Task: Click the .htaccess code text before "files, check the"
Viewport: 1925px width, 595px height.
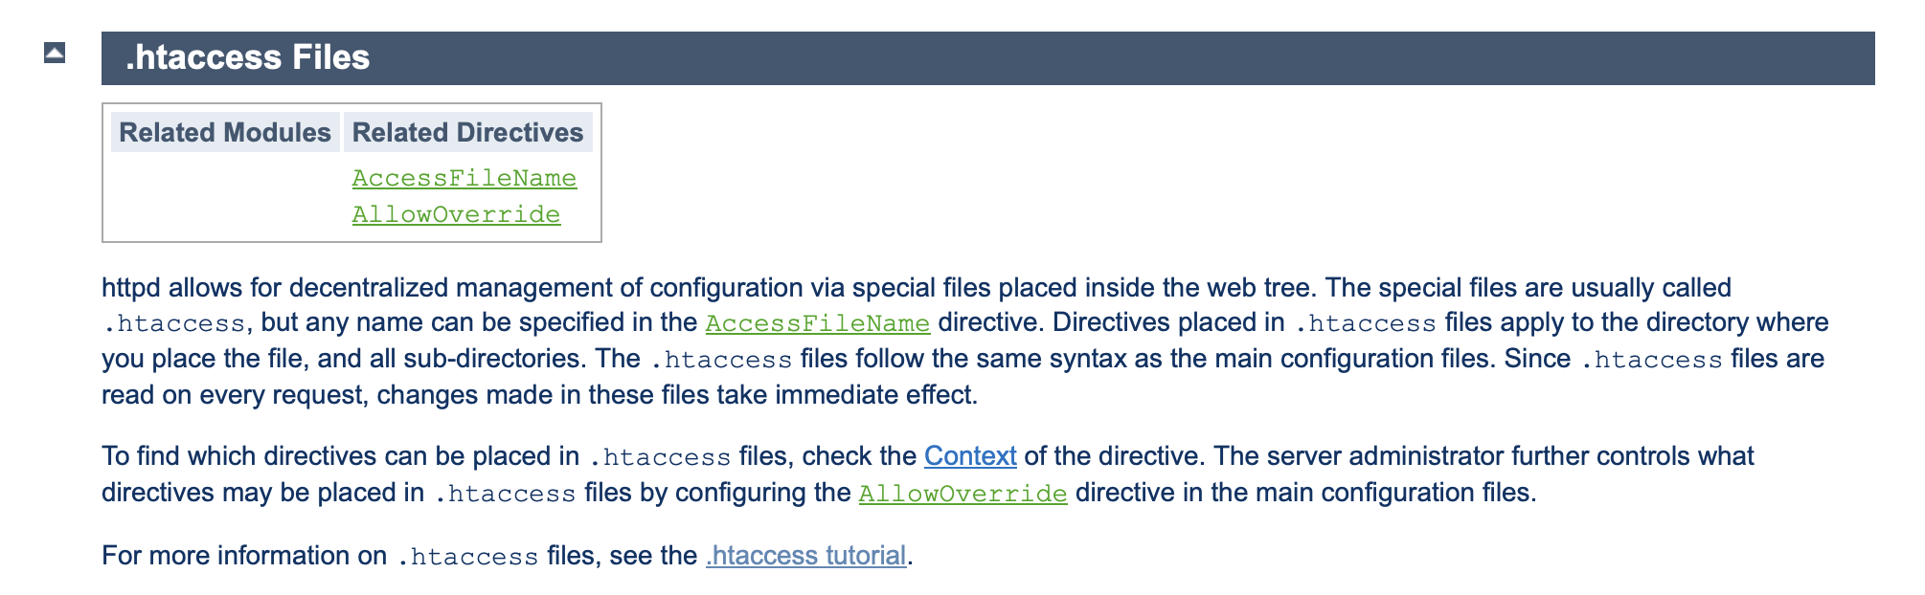Action: 660,457
